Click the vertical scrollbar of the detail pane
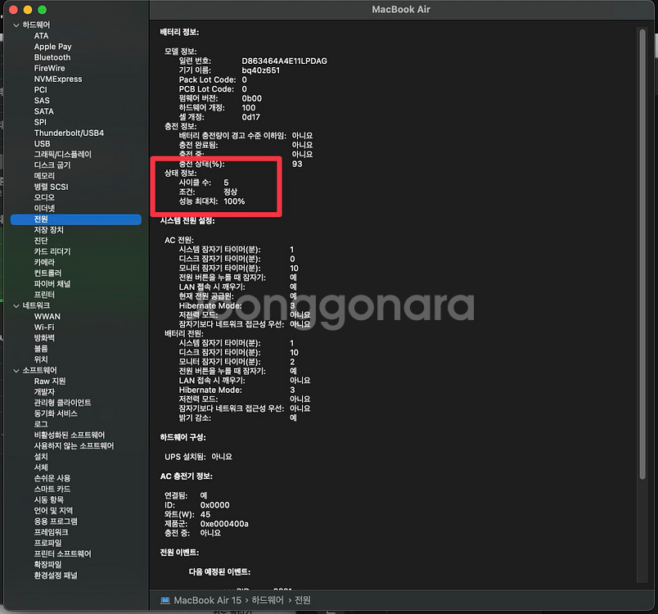658x614 pixels. [641, 246]
